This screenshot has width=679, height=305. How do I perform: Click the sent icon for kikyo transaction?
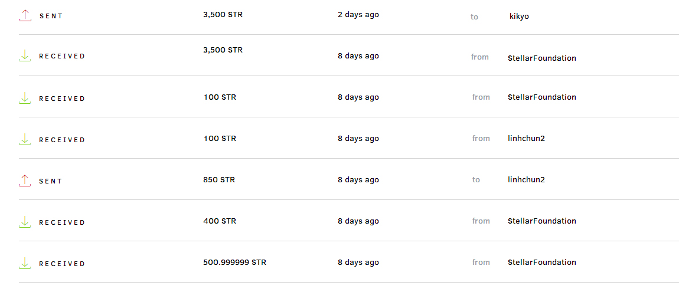tap(25, 15)
